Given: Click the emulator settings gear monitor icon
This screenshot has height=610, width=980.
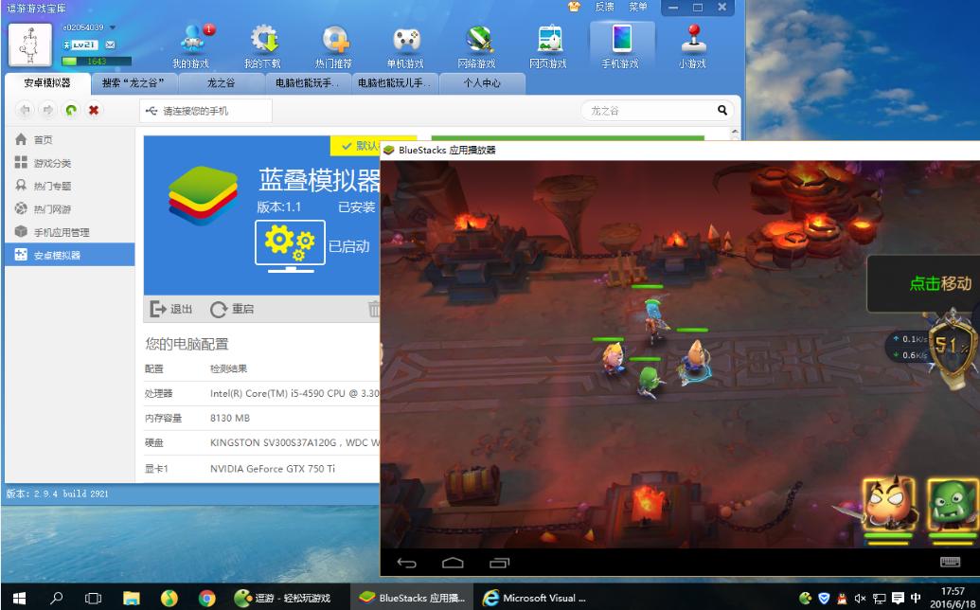Looking at the screenshot, I should (x=290, y=245).
